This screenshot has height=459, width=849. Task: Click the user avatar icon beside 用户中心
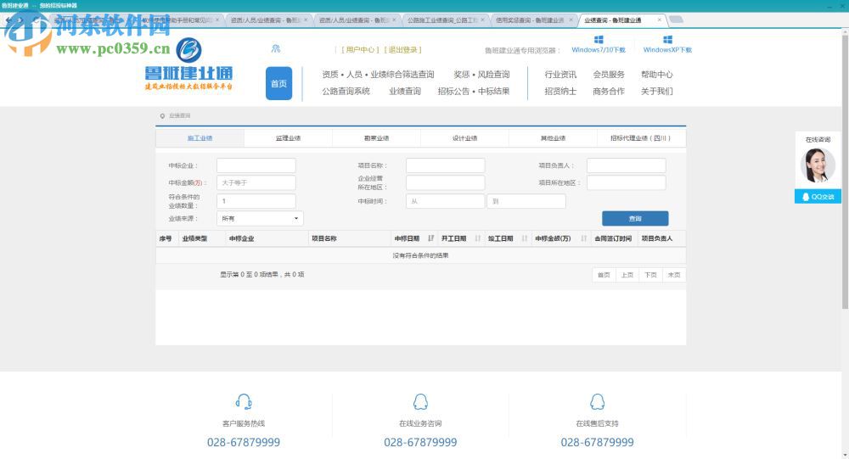276,48
